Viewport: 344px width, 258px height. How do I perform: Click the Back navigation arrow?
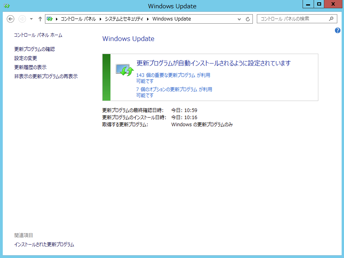pos(11,19)
